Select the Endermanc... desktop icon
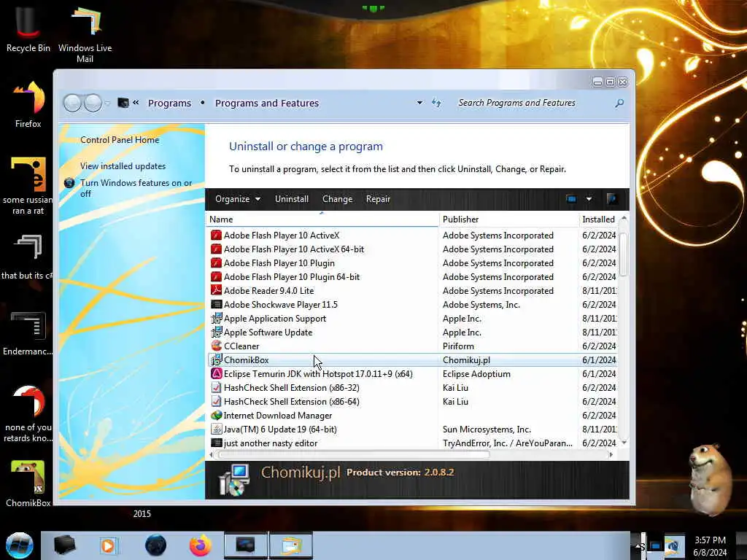Image resolution: width=747 pixels, height=560 pixels. [28, 333]
